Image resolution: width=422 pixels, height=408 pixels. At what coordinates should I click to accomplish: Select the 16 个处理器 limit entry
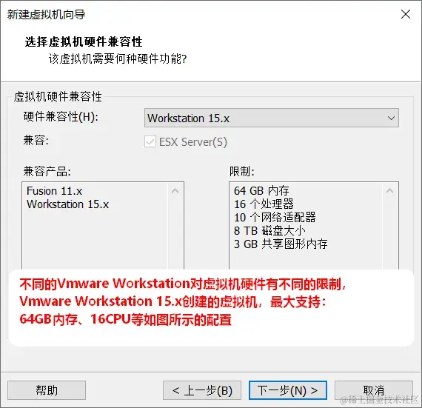tap(264, 204)
